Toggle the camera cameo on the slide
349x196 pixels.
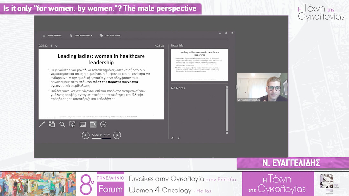93,124
